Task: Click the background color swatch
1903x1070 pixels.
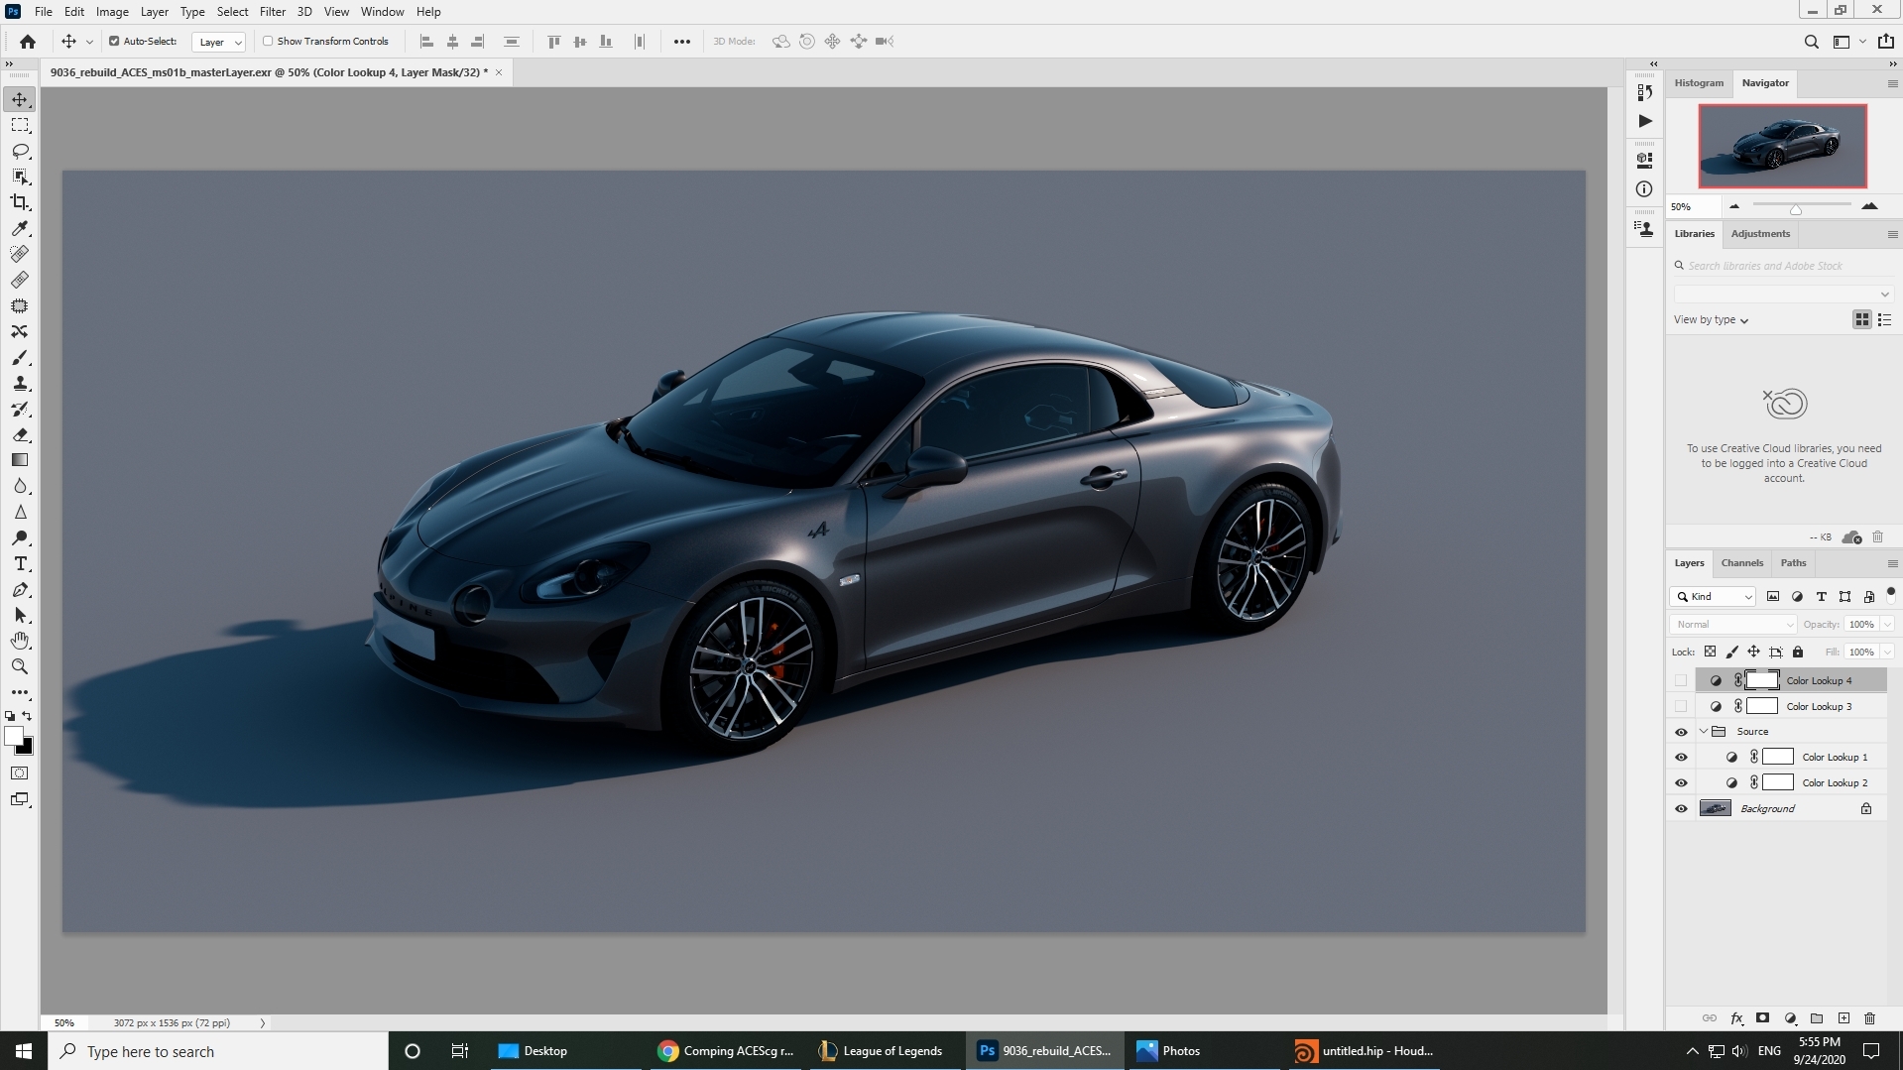Action: pyautogui.click(x=26, y=748)
